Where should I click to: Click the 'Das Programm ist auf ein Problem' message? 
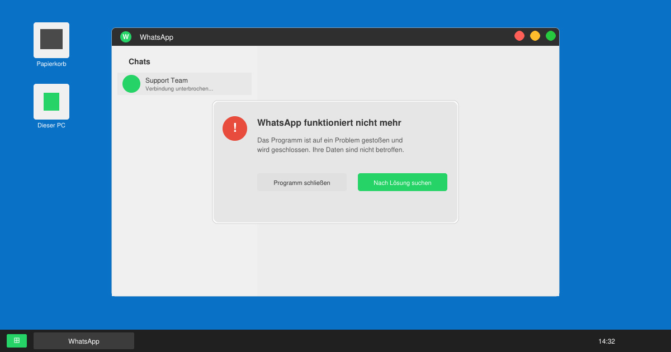[330, 145]
